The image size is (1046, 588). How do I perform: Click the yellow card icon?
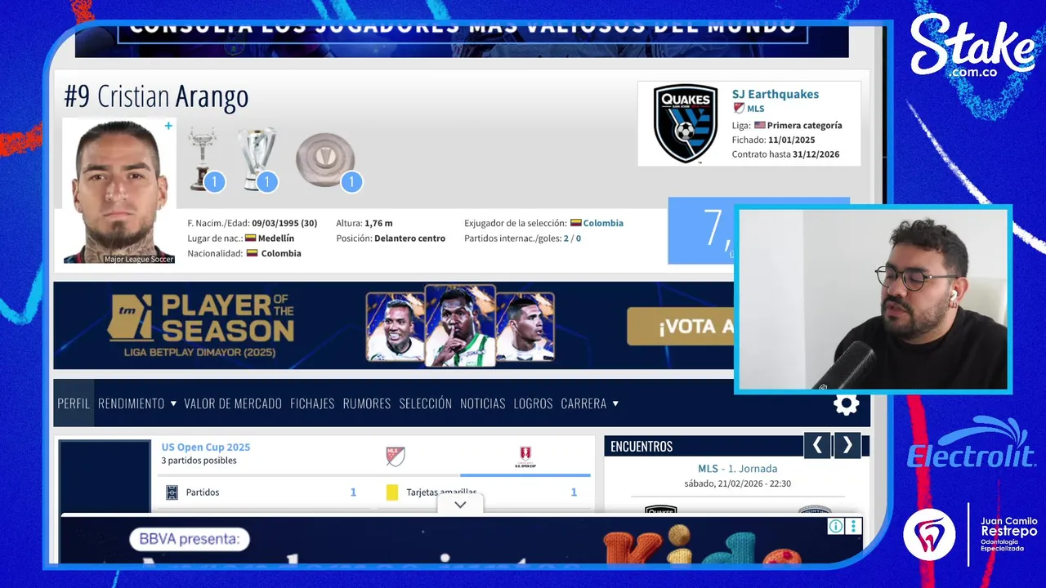click(x=392, y=492)
